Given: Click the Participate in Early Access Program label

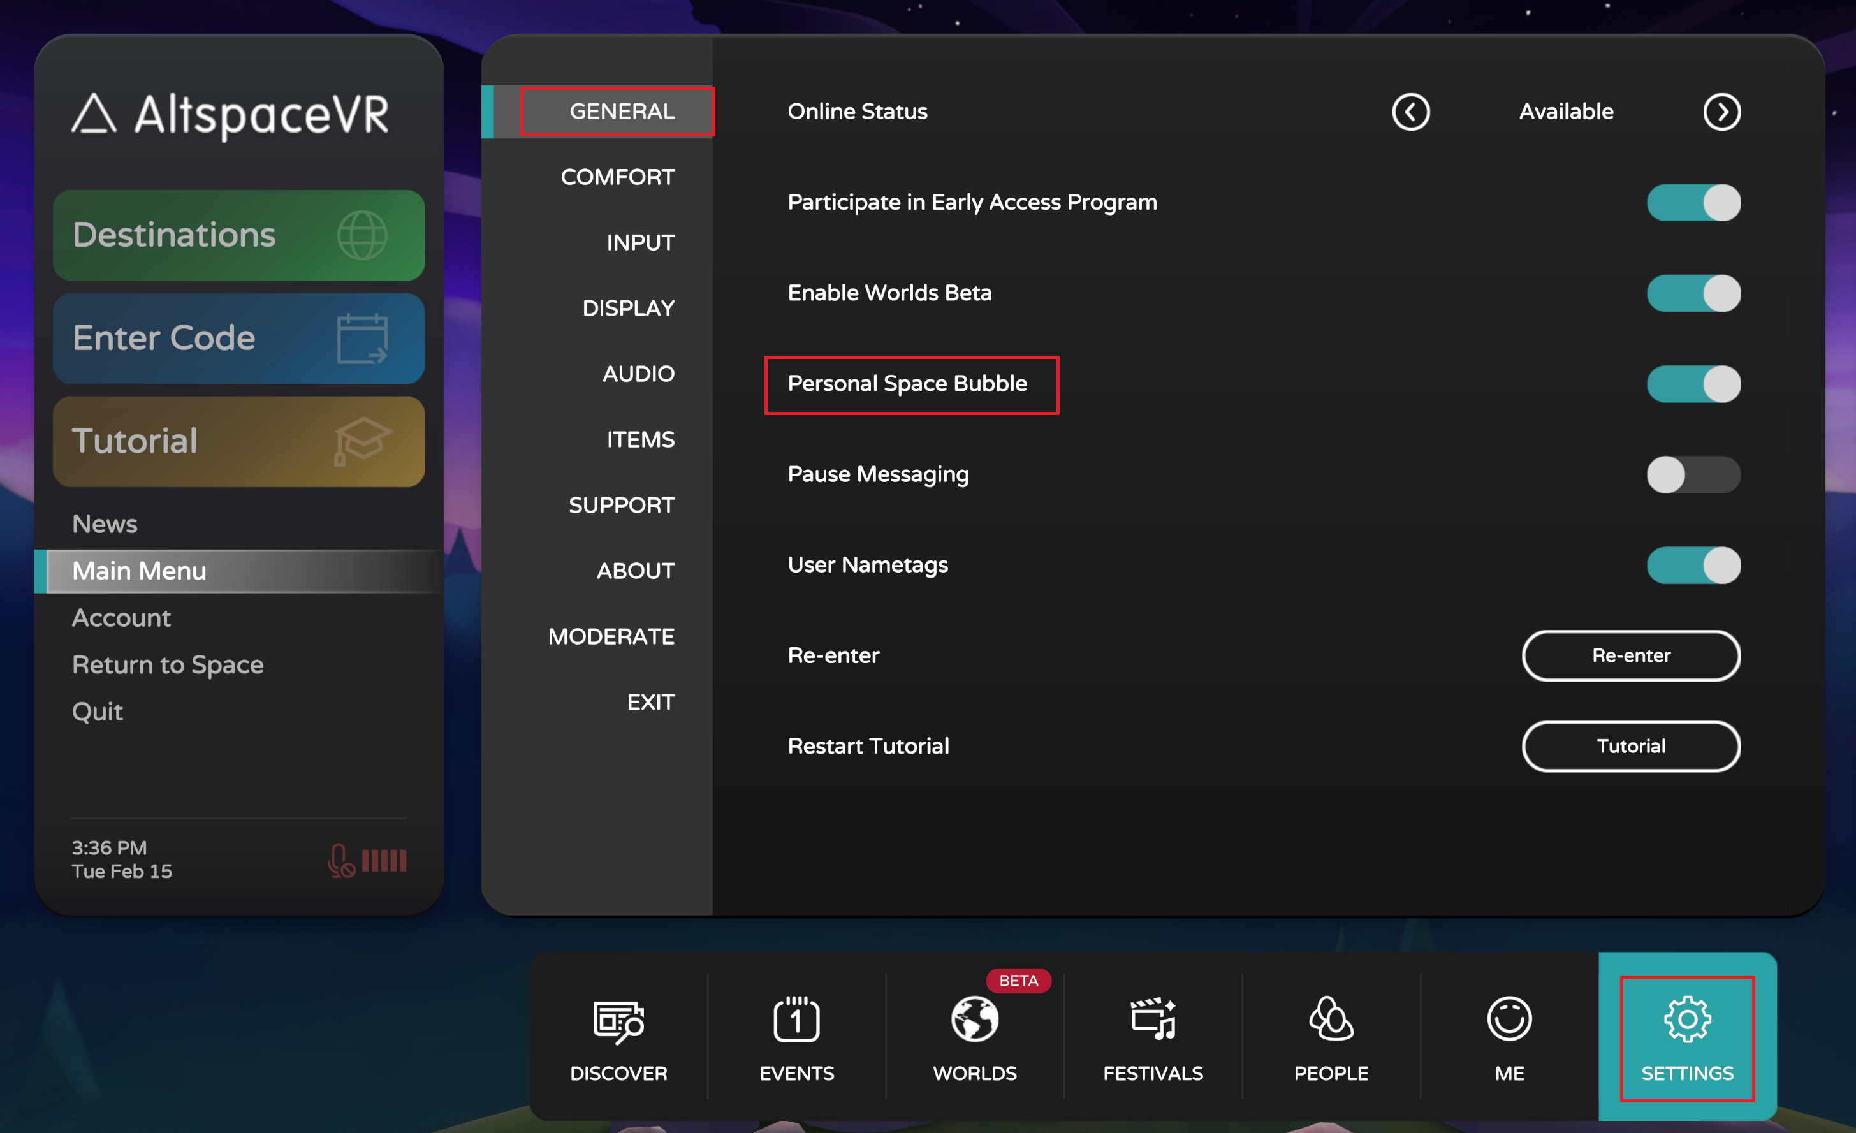Looking at the screenshot, I should (x=972, y=203).
